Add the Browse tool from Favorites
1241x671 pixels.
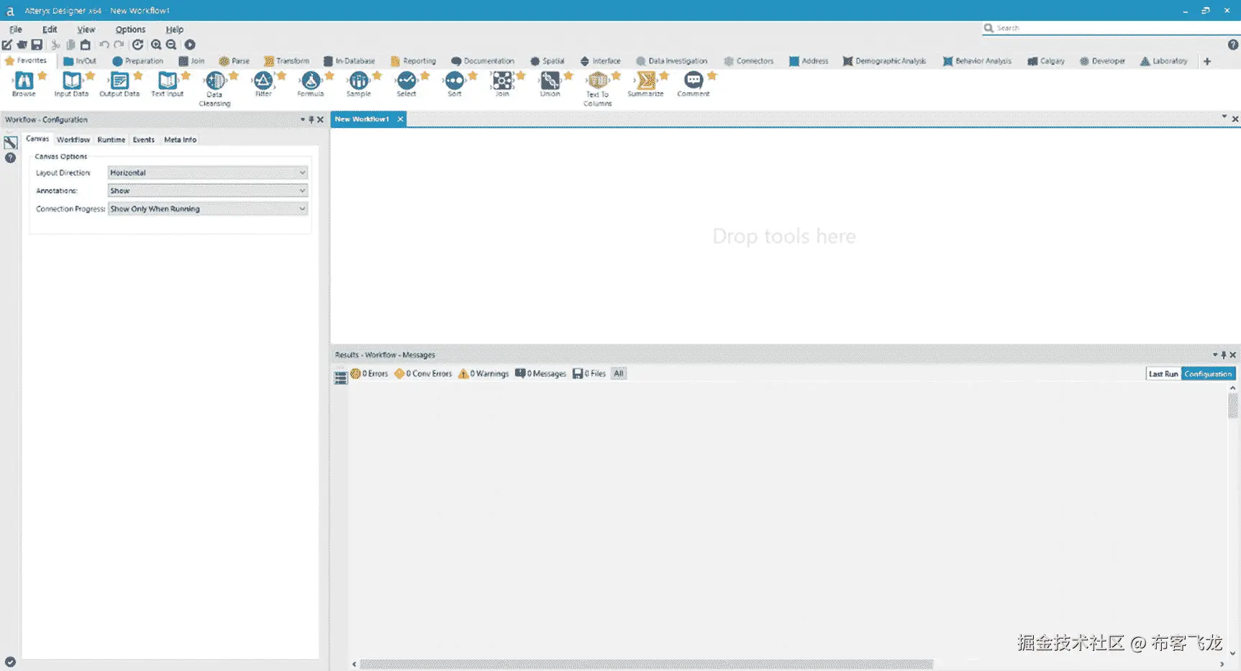click(24, 81)
